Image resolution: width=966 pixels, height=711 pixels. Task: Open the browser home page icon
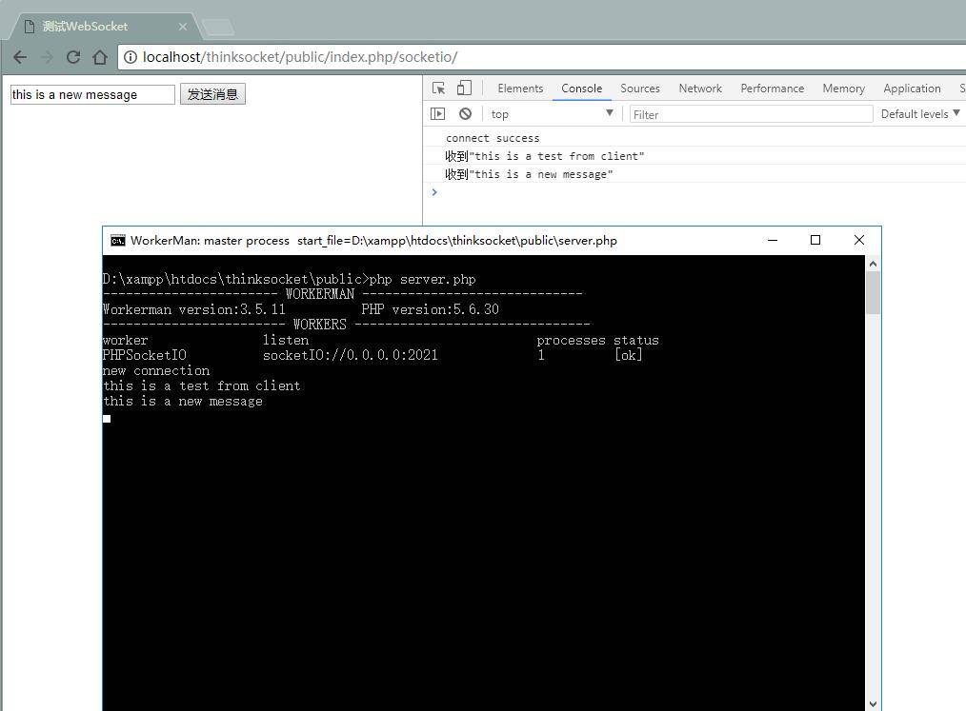[x=100, y=57]
